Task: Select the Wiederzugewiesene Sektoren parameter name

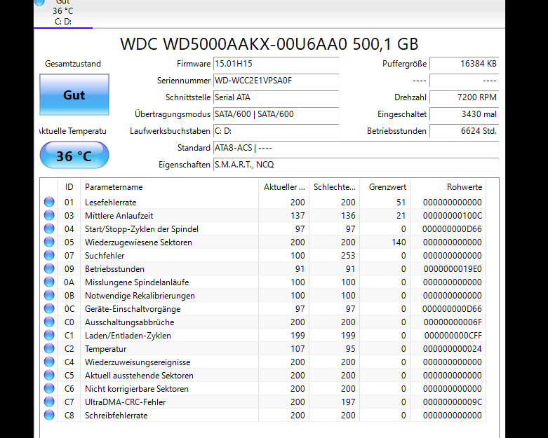Action: pos(138,242)
